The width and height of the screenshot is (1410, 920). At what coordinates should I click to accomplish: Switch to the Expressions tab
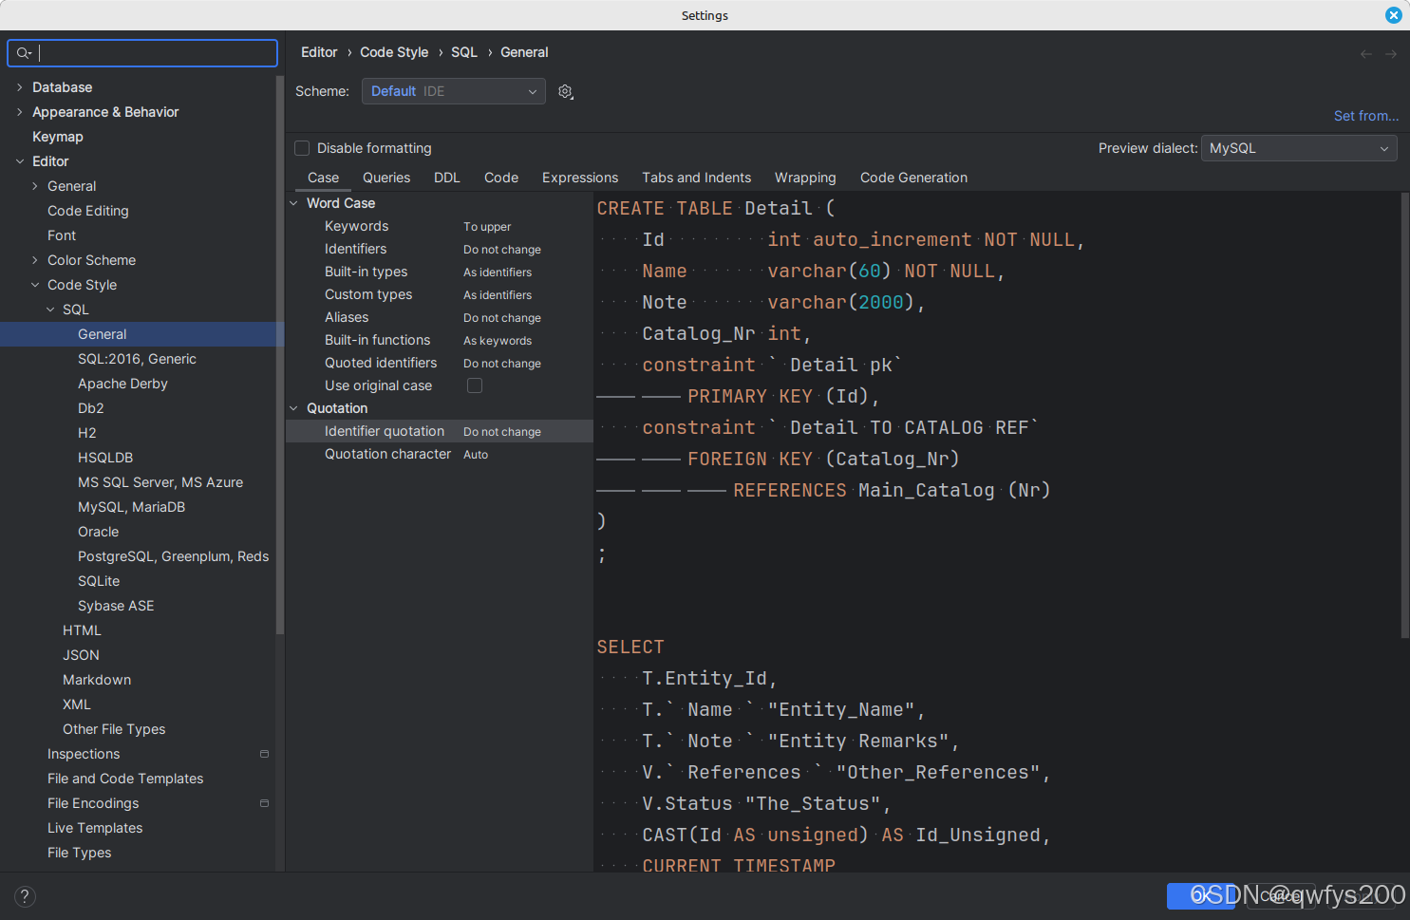click(x=580, y=178)
